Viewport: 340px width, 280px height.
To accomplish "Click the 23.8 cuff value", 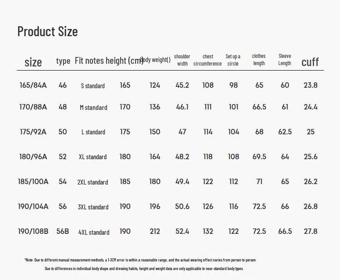I will 311,85.
